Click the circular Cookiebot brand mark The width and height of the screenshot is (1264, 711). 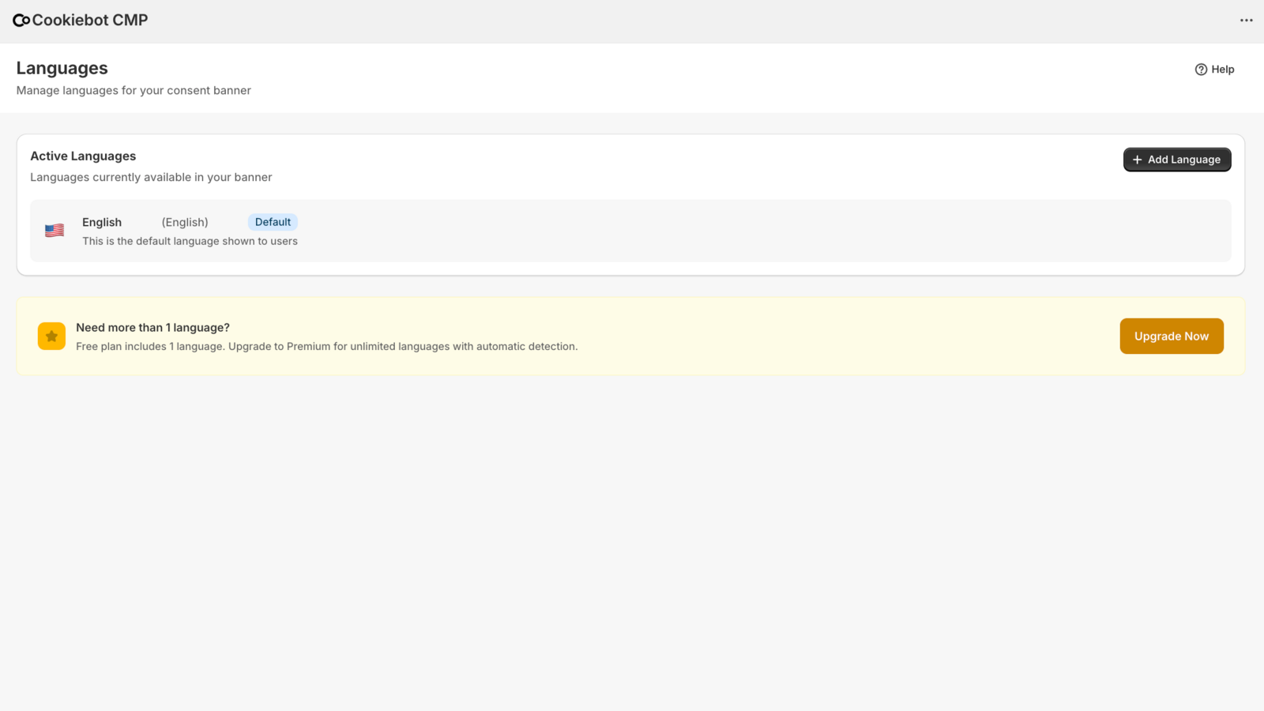(21, 20)
